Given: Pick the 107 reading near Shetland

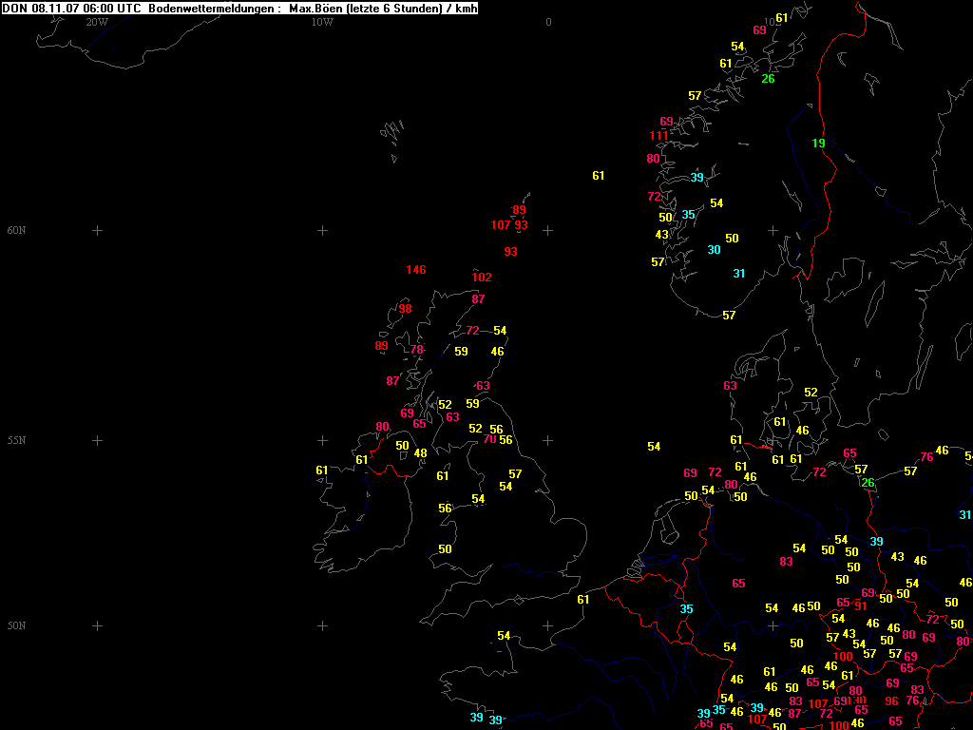Looking at the screenshot, I should pyautogui.click(x=501, y=225).
